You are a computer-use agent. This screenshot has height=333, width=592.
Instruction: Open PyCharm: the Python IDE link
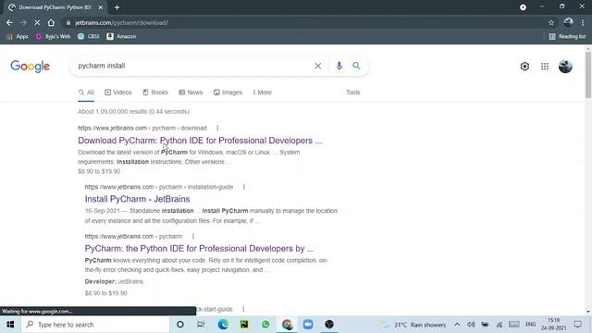(200, 249)
